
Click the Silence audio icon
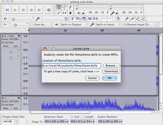[x=95, y=19]
